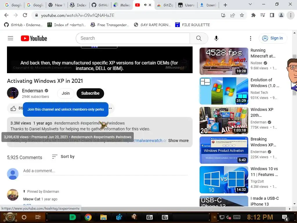Click the Subscribe button
Screen dimensions: 297x223
point(90,93)
